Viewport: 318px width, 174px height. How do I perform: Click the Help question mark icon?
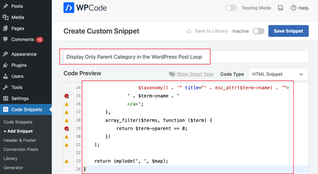coord(293,8)
